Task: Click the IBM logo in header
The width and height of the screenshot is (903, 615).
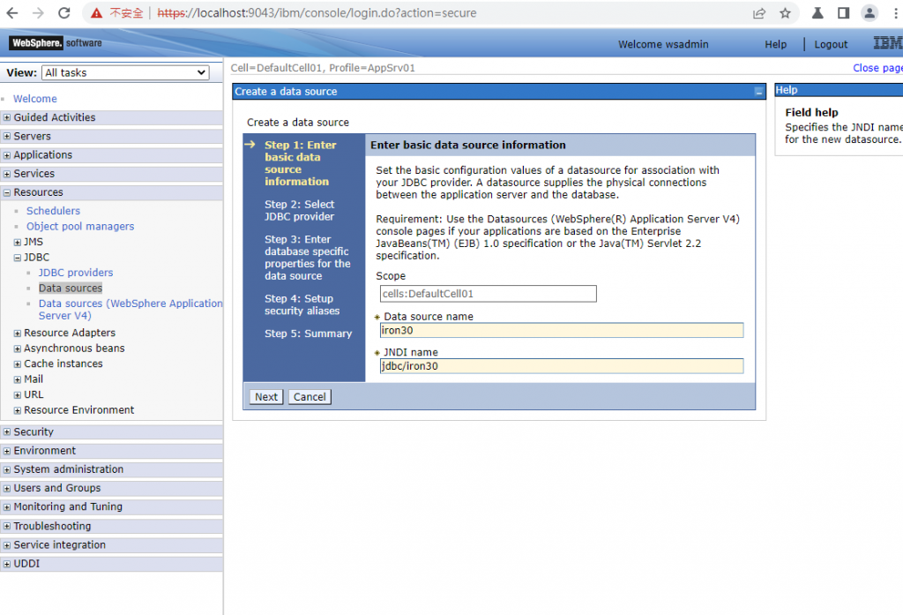Action: pos(887,42)
